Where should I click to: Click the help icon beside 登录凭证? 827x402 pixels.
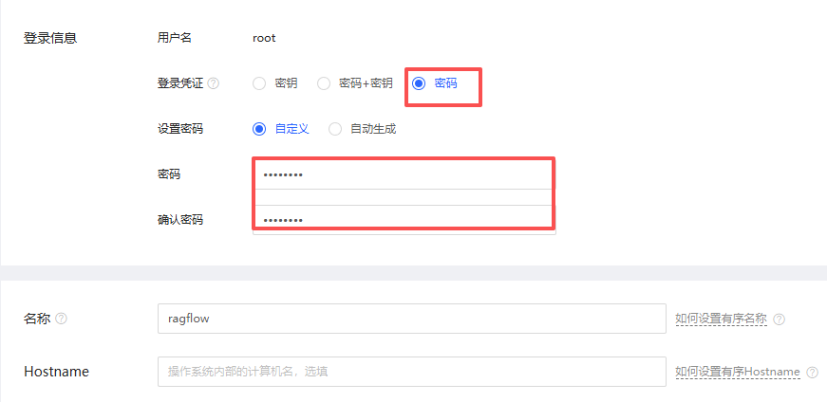[214, 83]
